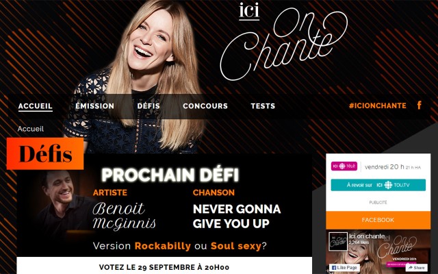This screenshot has width=438, height=274.
Task: Click the On Chante script logo
Action: click(283, 43)
